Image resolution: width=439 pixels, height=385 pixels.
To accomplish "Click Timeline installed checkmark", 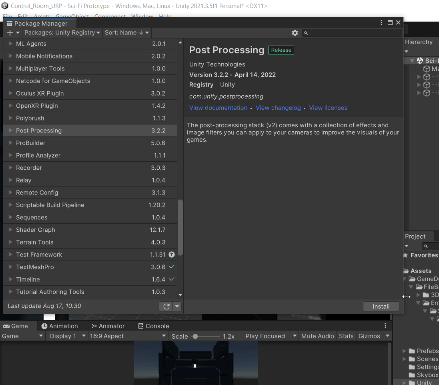I will 172,279.
